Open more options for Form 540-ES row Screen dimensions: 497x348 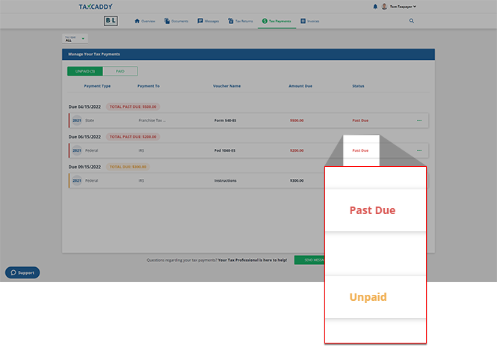pyautogui.click(x=419, y=120)
